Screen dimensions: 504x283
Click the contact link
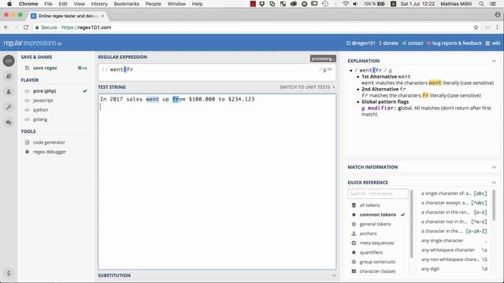(x=413, y=43)
